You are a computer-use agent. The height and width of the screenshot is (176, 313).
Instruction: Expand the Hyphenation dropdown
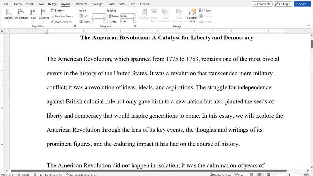pos(62,22)
